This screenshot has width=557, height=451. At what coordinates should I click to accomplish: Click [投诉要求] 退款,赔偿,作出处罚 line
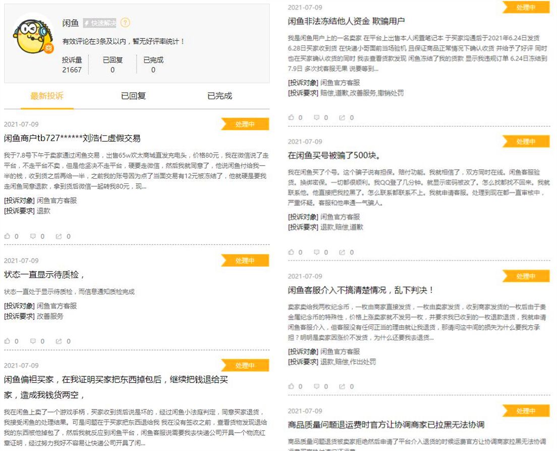(332, 362)
